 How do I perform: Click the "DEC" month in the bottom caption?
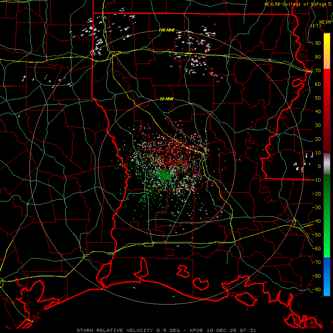pos(221,330)
